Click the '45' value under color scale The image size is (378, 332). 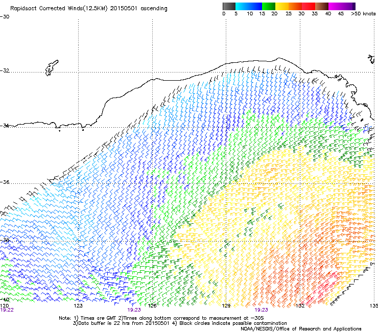341,14
